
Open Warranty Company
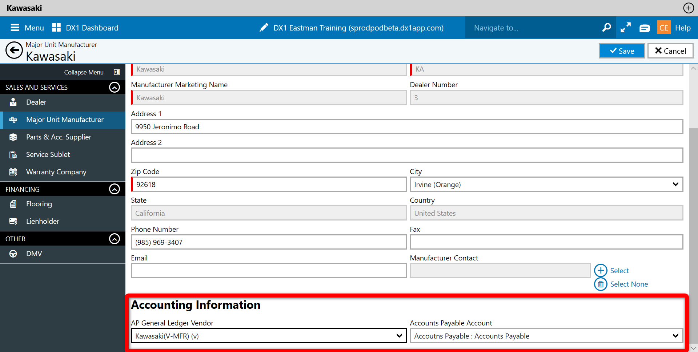point(63,172)
